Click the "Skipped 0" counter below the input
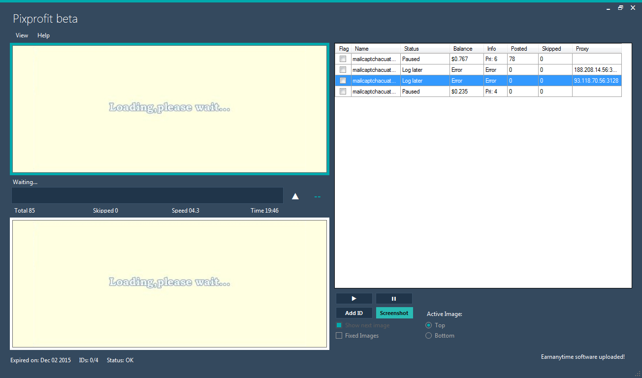 (105, 211)
